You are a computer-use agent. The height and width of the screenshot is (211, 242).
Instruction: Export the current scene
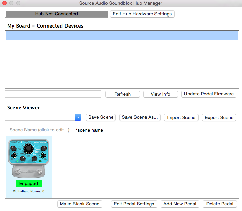[x=219, y=118]
